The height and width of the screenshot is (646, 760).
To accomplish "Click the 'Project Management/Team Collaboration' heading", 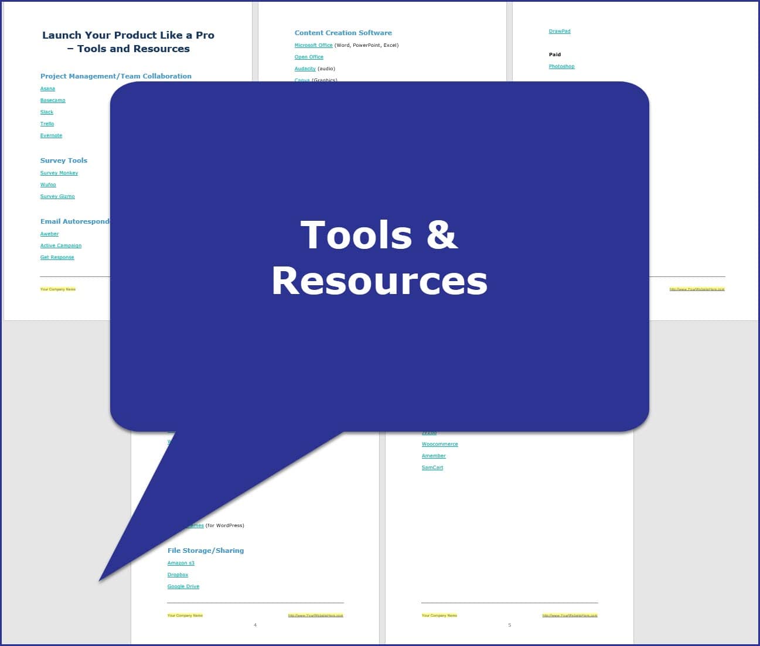I will coord(116,76).
